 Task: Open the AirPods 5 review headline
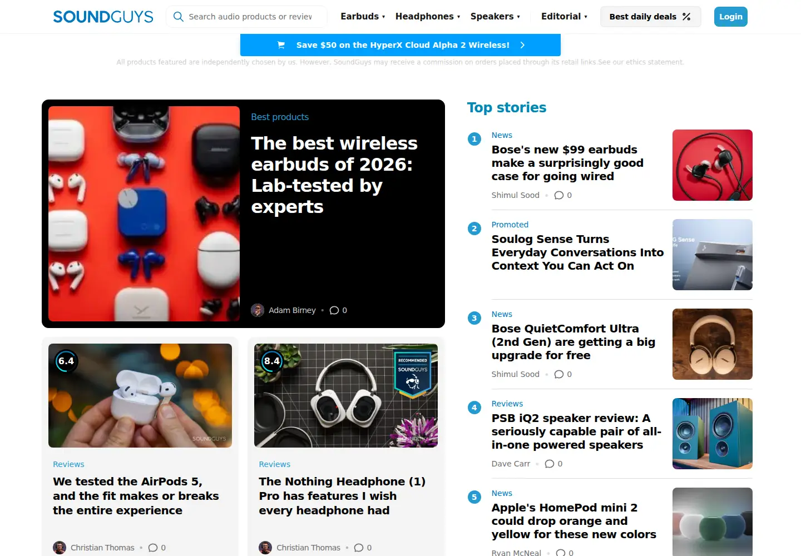pos(136,496)
